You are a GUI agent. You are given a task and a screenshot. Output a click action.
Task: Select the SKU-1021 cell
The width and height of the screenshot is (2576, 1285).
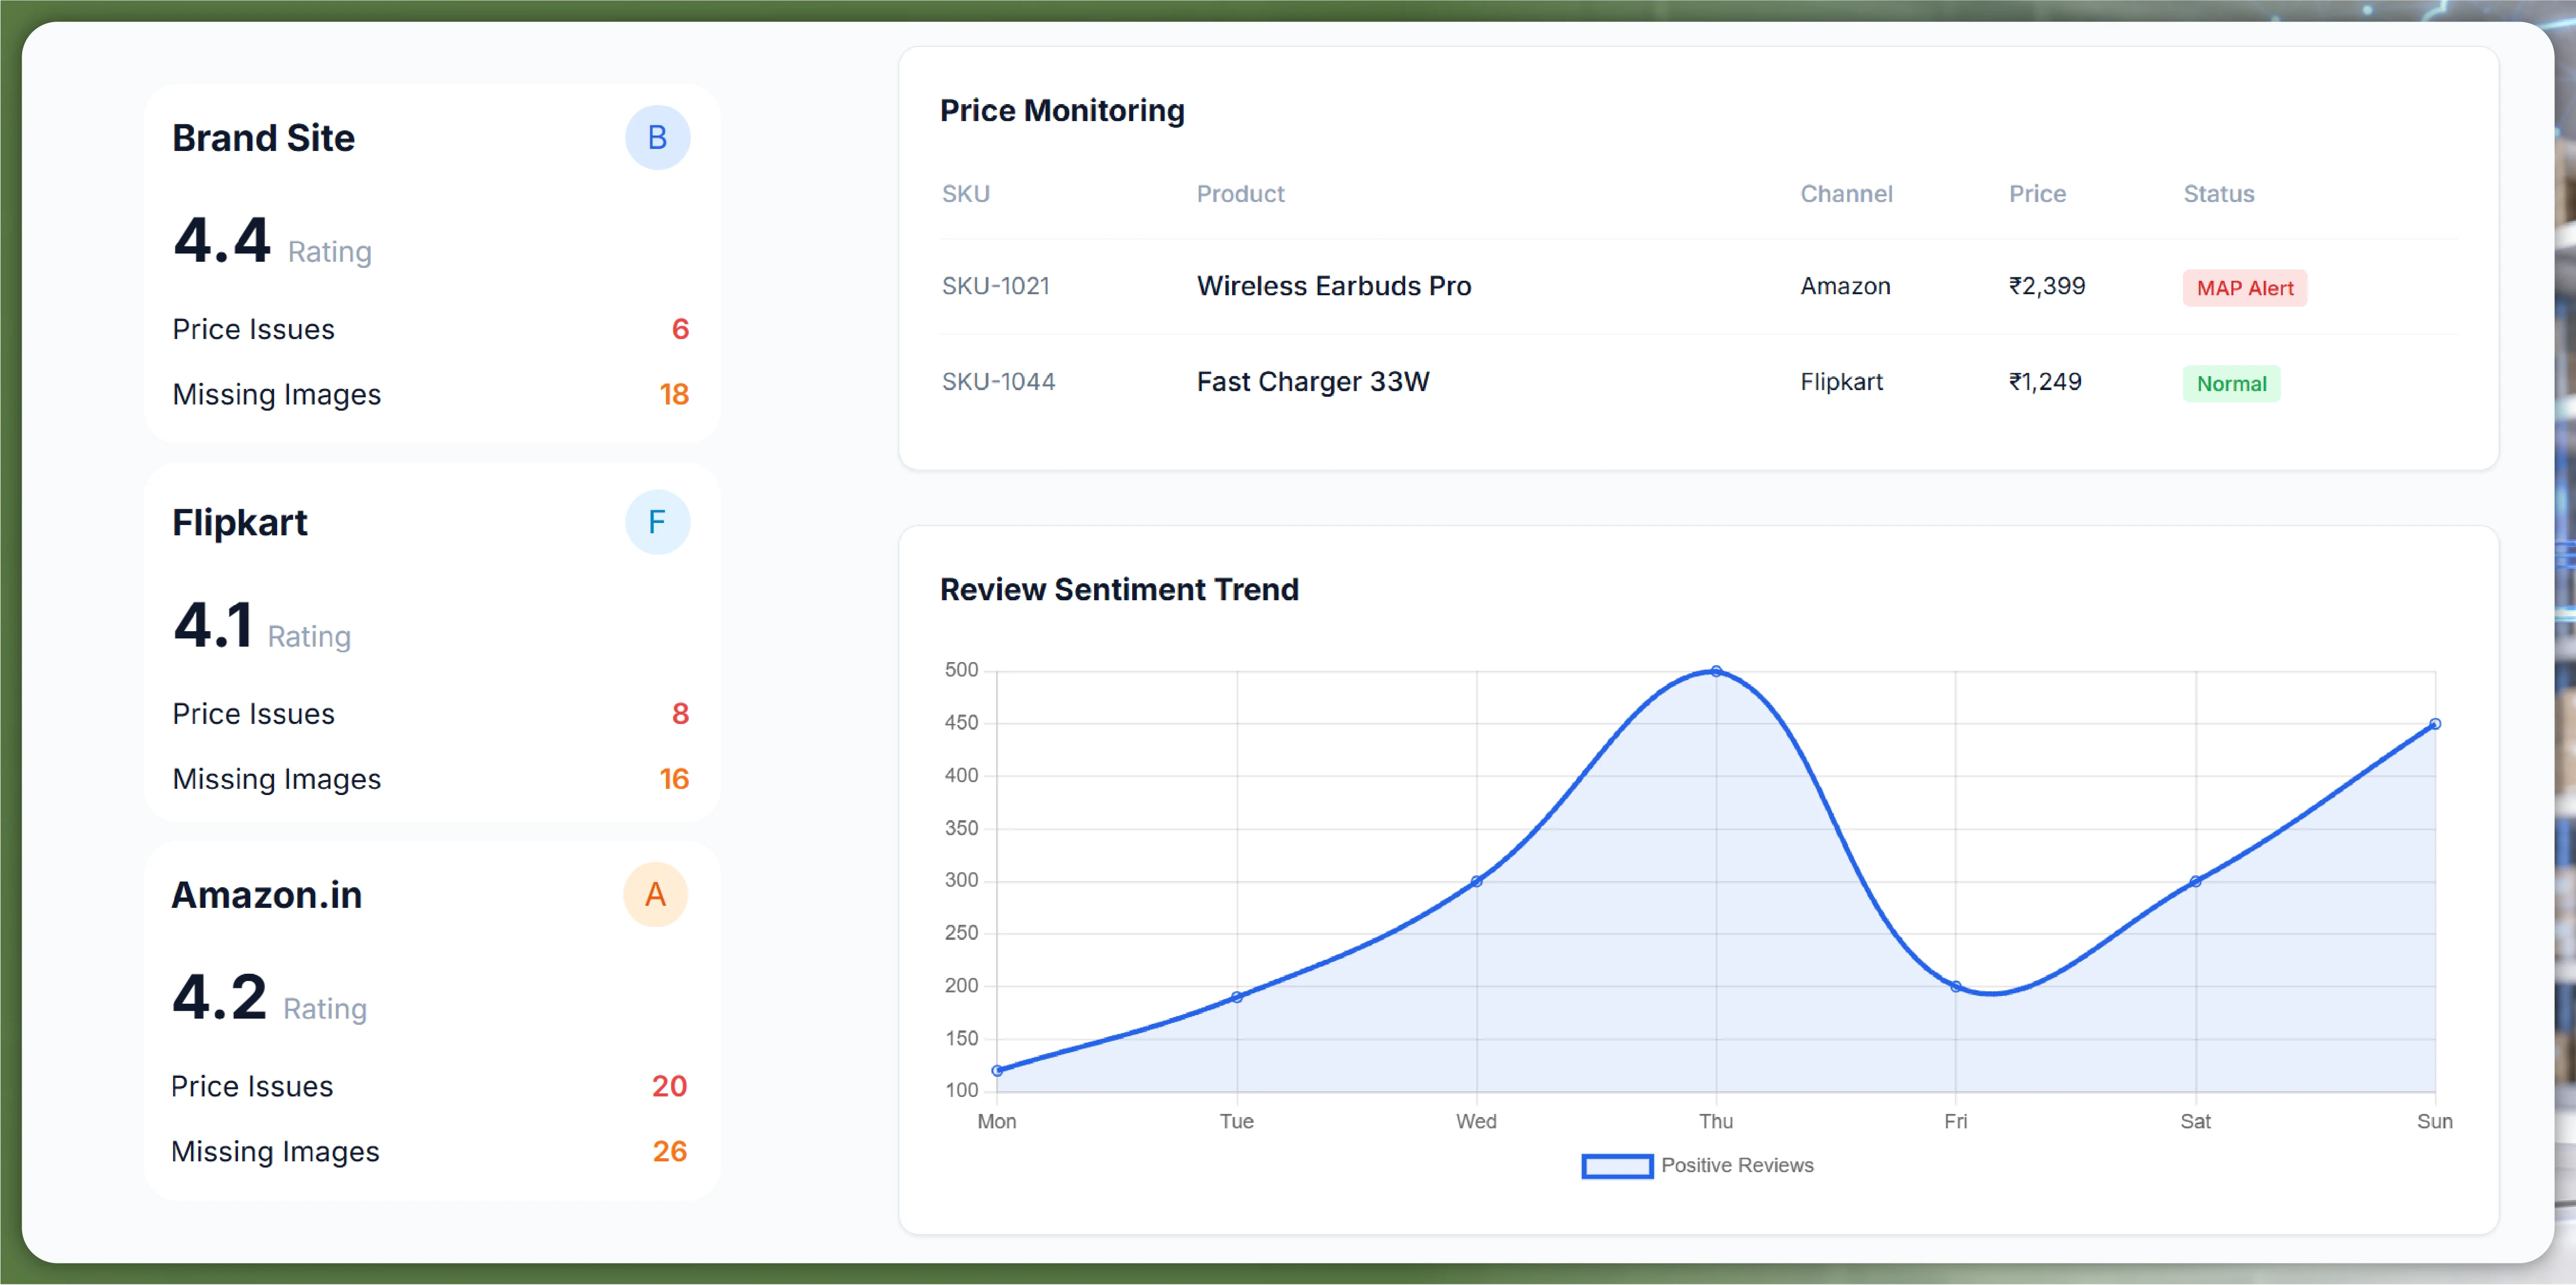995,286
